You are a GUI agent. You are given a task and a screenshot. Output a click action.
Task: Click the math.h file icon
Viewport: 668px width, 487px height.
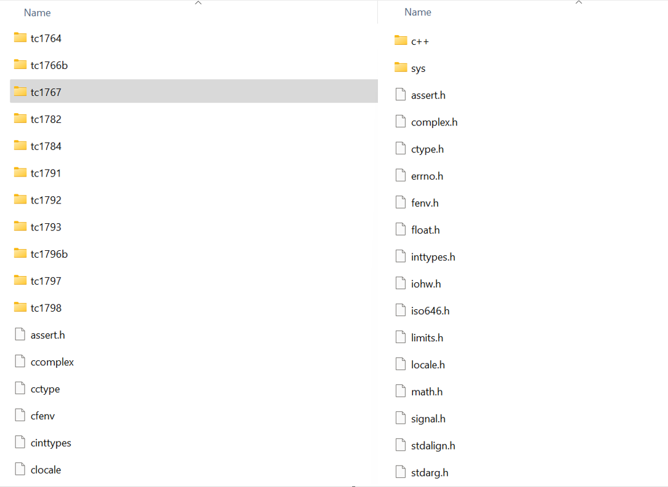[401, 392]
